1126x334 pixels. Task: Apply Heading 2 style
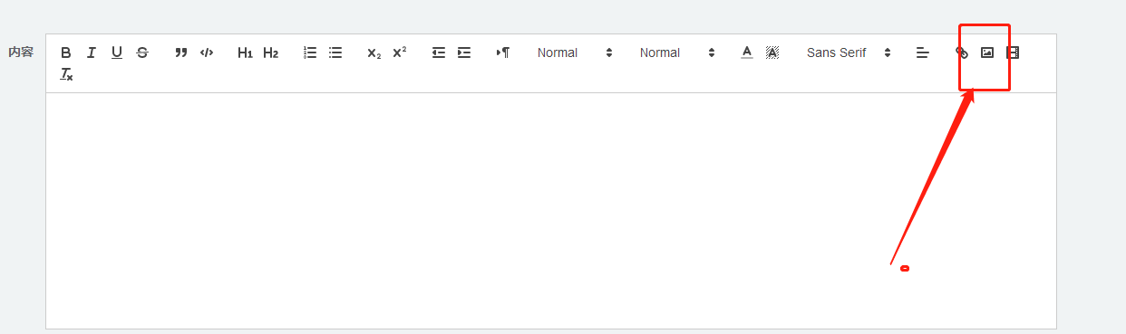tap(270, 52)
